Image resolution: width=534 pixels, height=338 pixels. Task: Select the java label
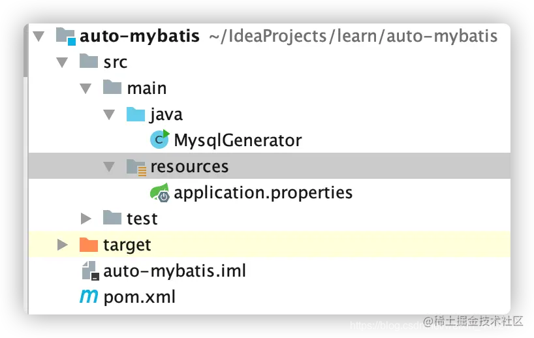[166, 115]
